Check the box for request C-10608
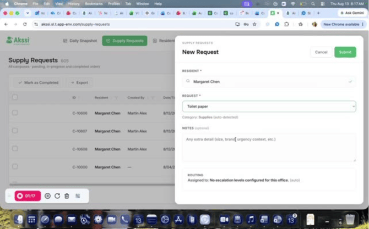 coord(15,148)
